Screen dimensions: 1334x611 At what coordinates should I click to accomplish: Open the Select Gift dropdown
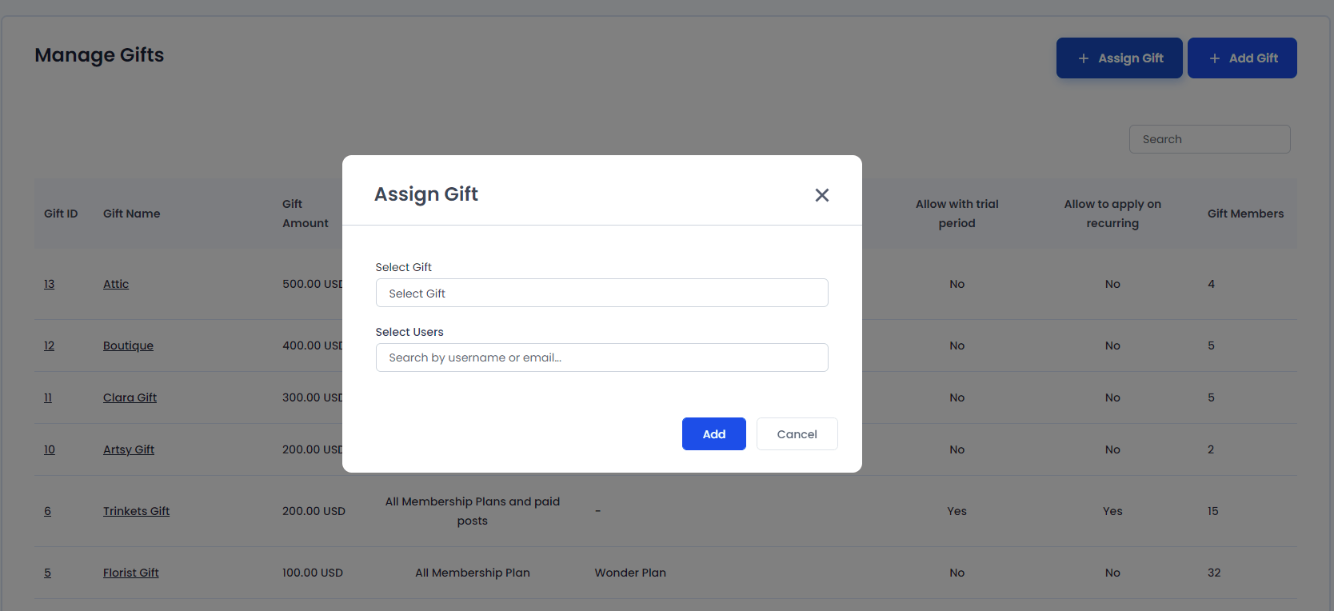point(601,293)
